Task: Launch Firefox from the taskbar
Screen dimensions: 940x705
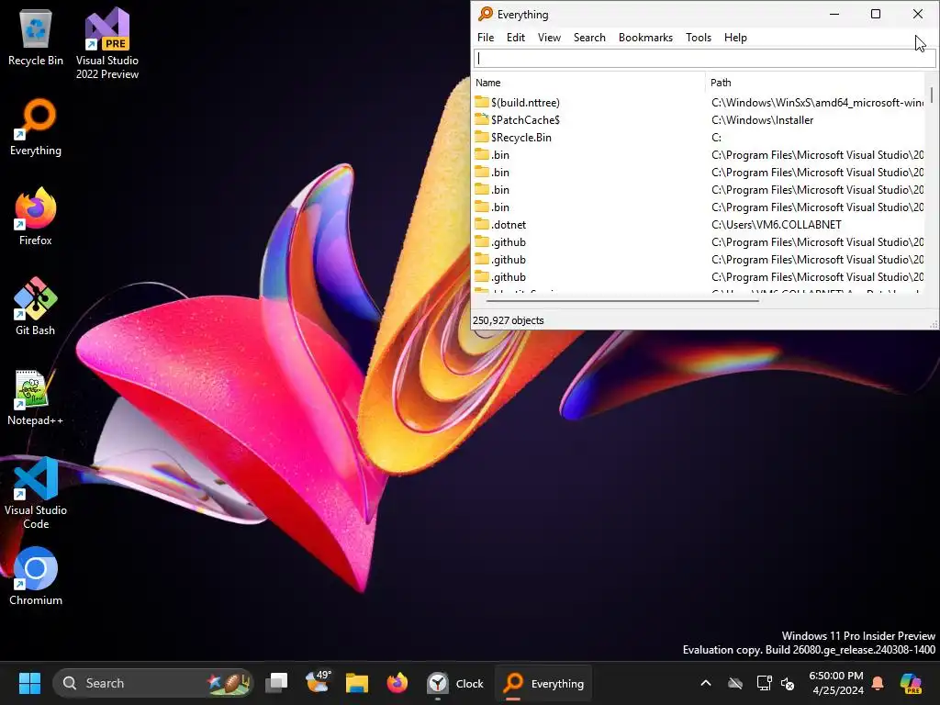Action: pos(397,683)
